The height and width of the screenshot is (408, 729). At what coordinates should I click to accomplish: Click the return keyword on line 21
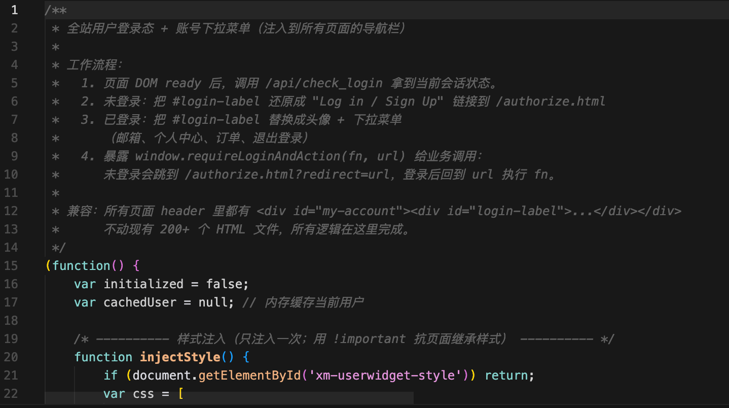pyautogui.click(x=506, y=376)
